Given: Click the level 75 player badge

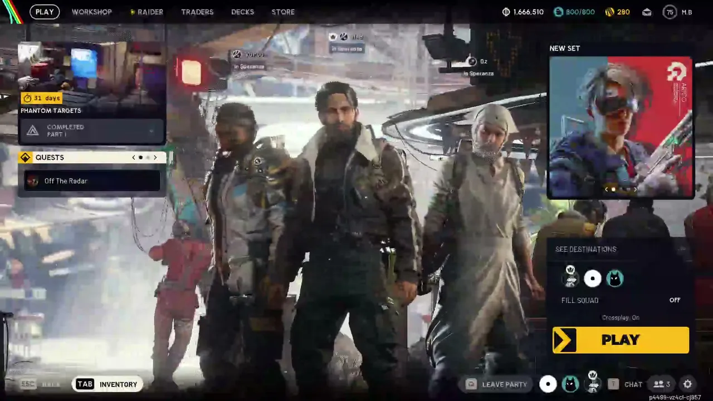Looking at the screenshot, I should click(670, 12).
